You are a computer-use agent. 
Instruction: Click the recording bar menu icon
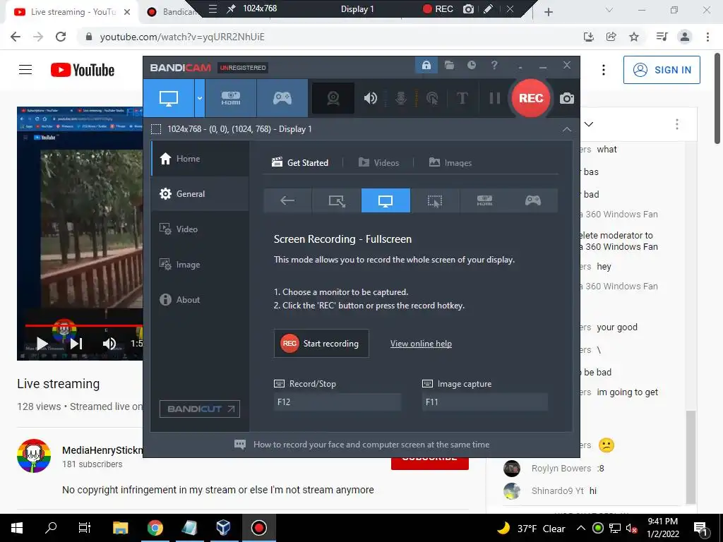[x=213, y=8]
